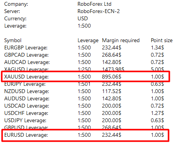Viewport: 184px width, 144px height.
Task: Click NZDUSD margin value 117.52$
Action: (111, 92)
